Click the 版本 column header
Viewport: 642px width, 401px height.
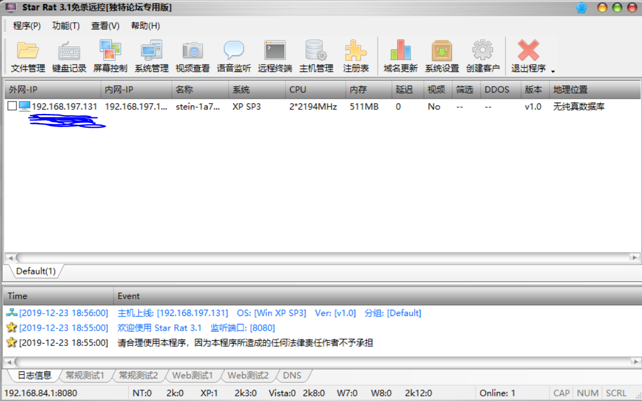tap(535, 90)
